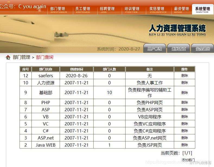Delete the 人力资源 department row
The image size is (214, 167).
tap(184, 83)
